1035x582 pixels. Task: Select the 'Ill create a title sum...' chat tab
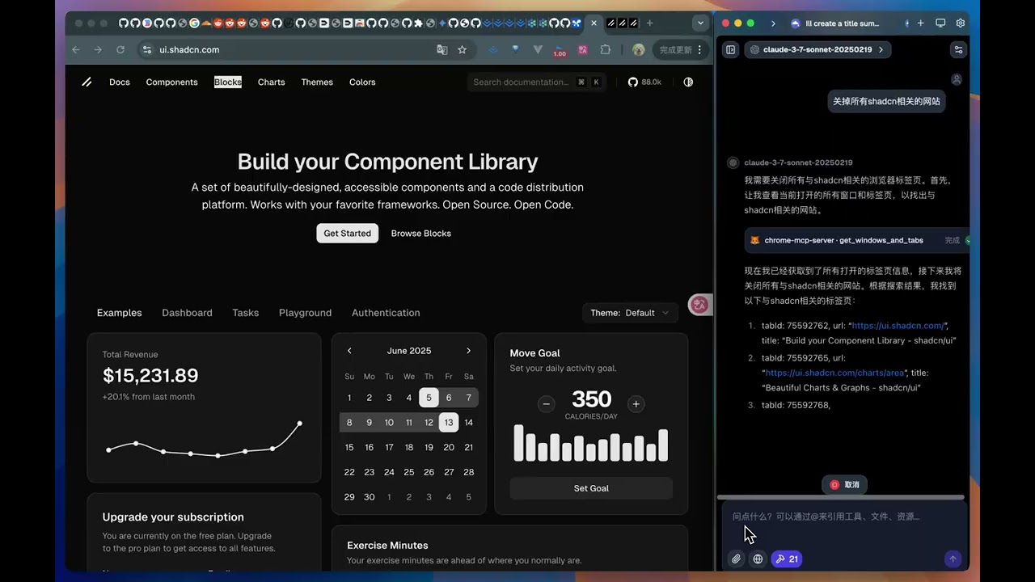pyautogui.click(x=835, y=23)
